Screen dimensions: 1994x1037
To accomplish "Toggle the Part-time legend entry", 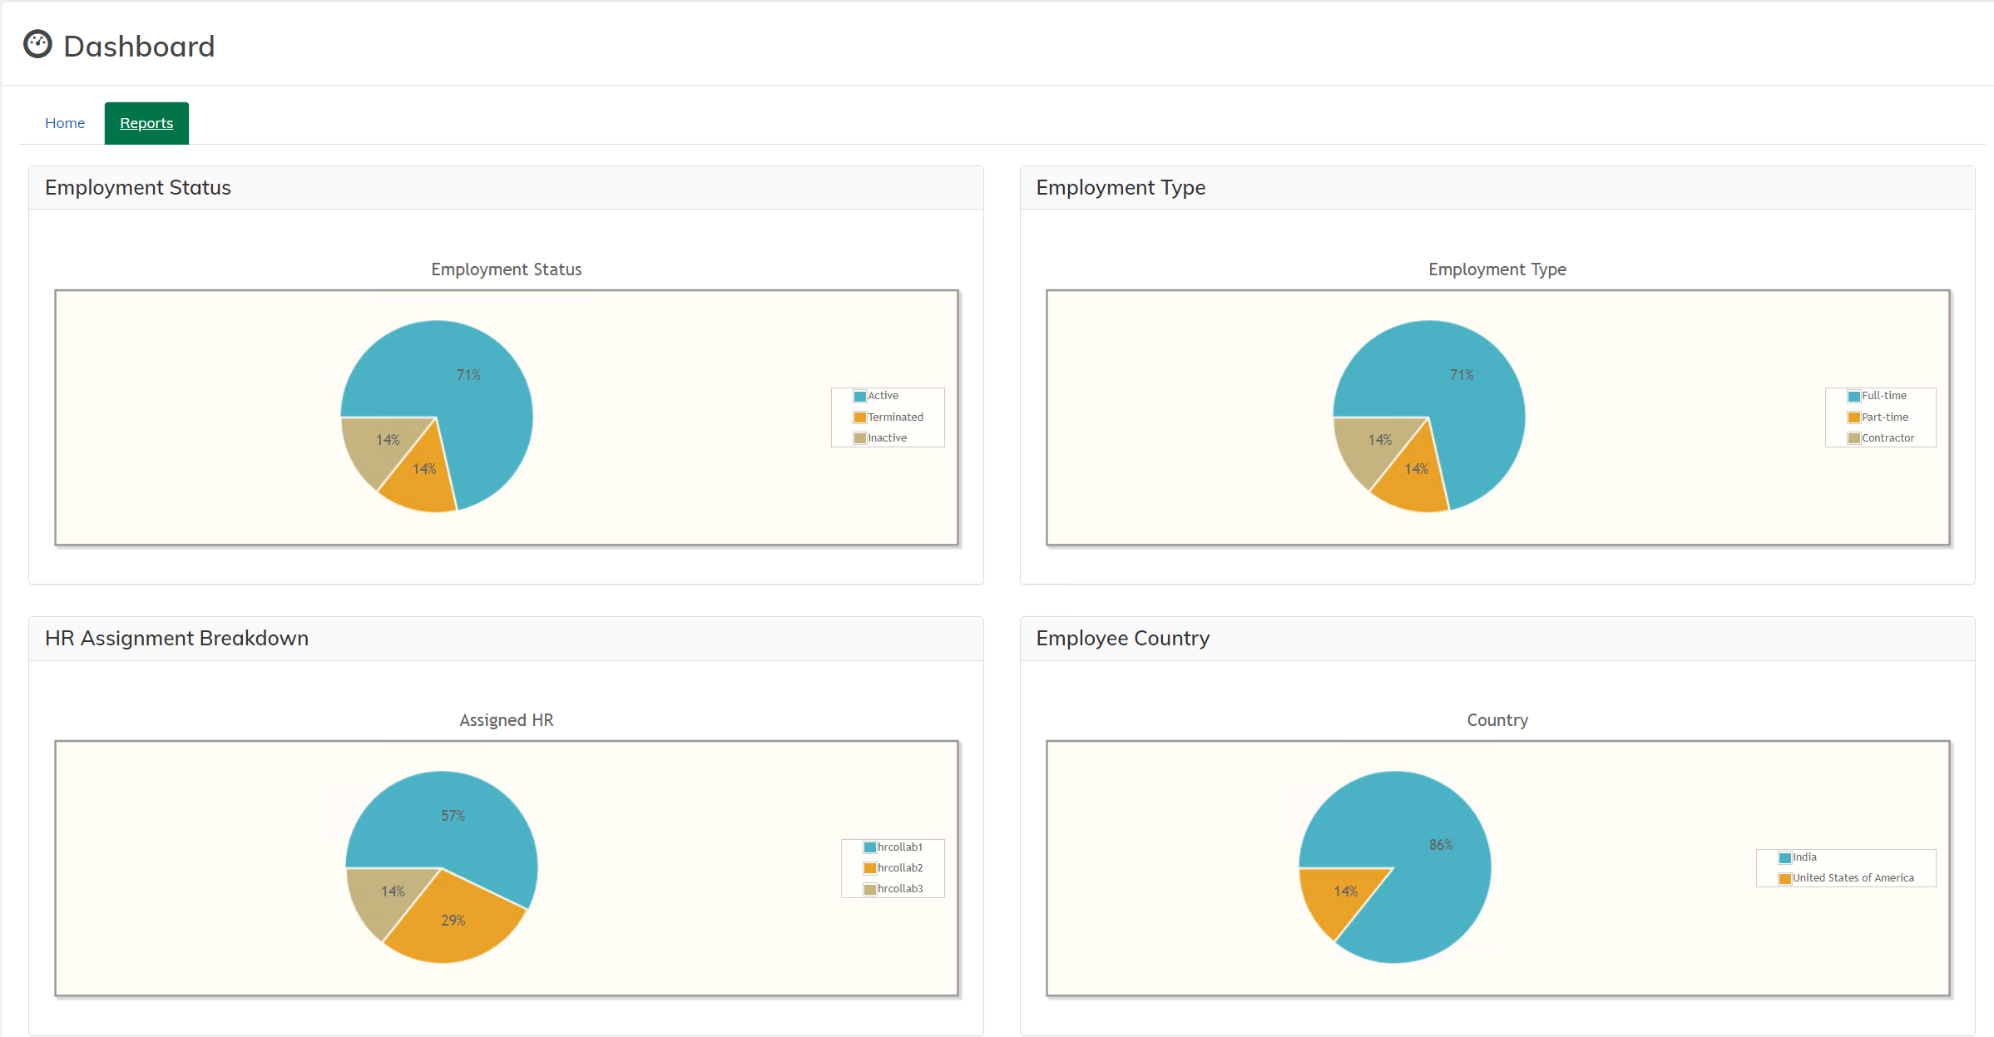I will click(1882, 417).
